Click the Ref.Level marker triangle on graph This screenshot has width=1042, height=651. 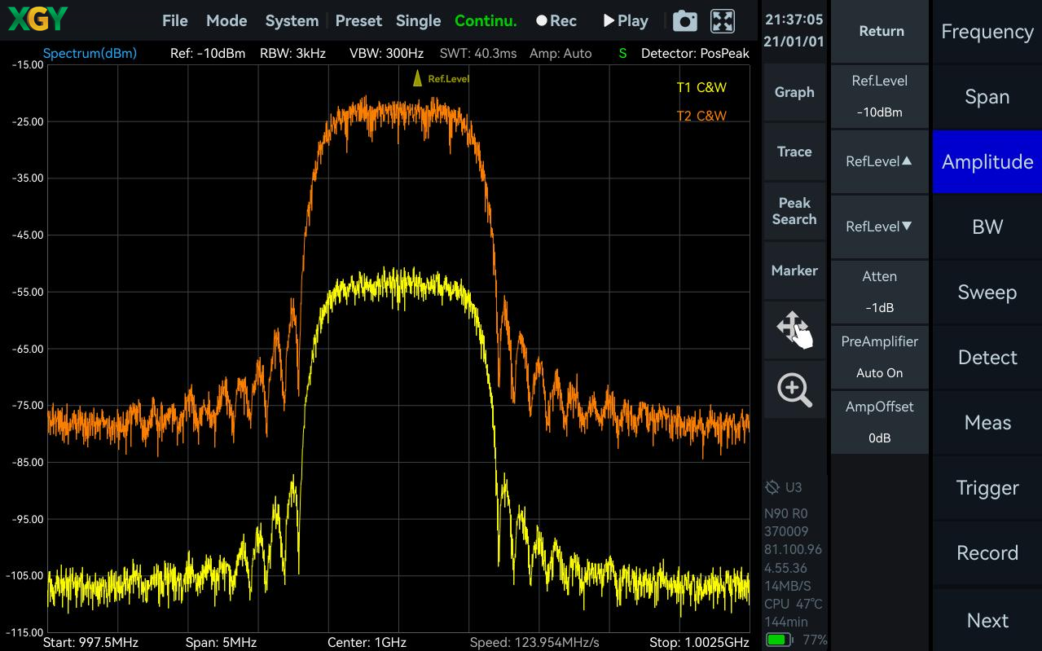coord(417,78)
